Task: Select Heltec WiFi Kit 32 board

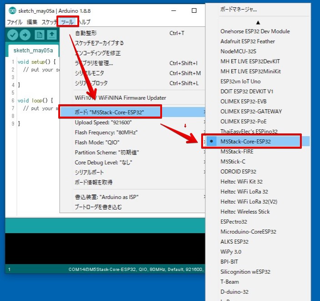Action: 258,182
